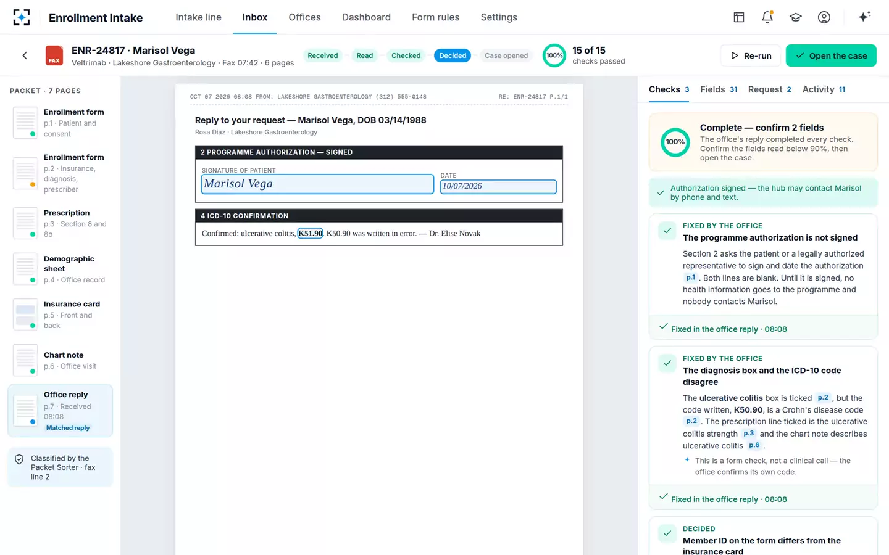
Task: Open the Form rules tab
Action: pyautogui.click(x=435, y=17)
